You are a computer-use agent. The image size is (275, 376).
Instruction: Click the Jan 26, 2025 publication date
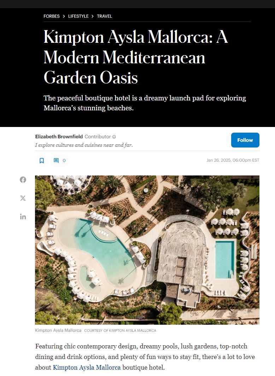[233, 160]
